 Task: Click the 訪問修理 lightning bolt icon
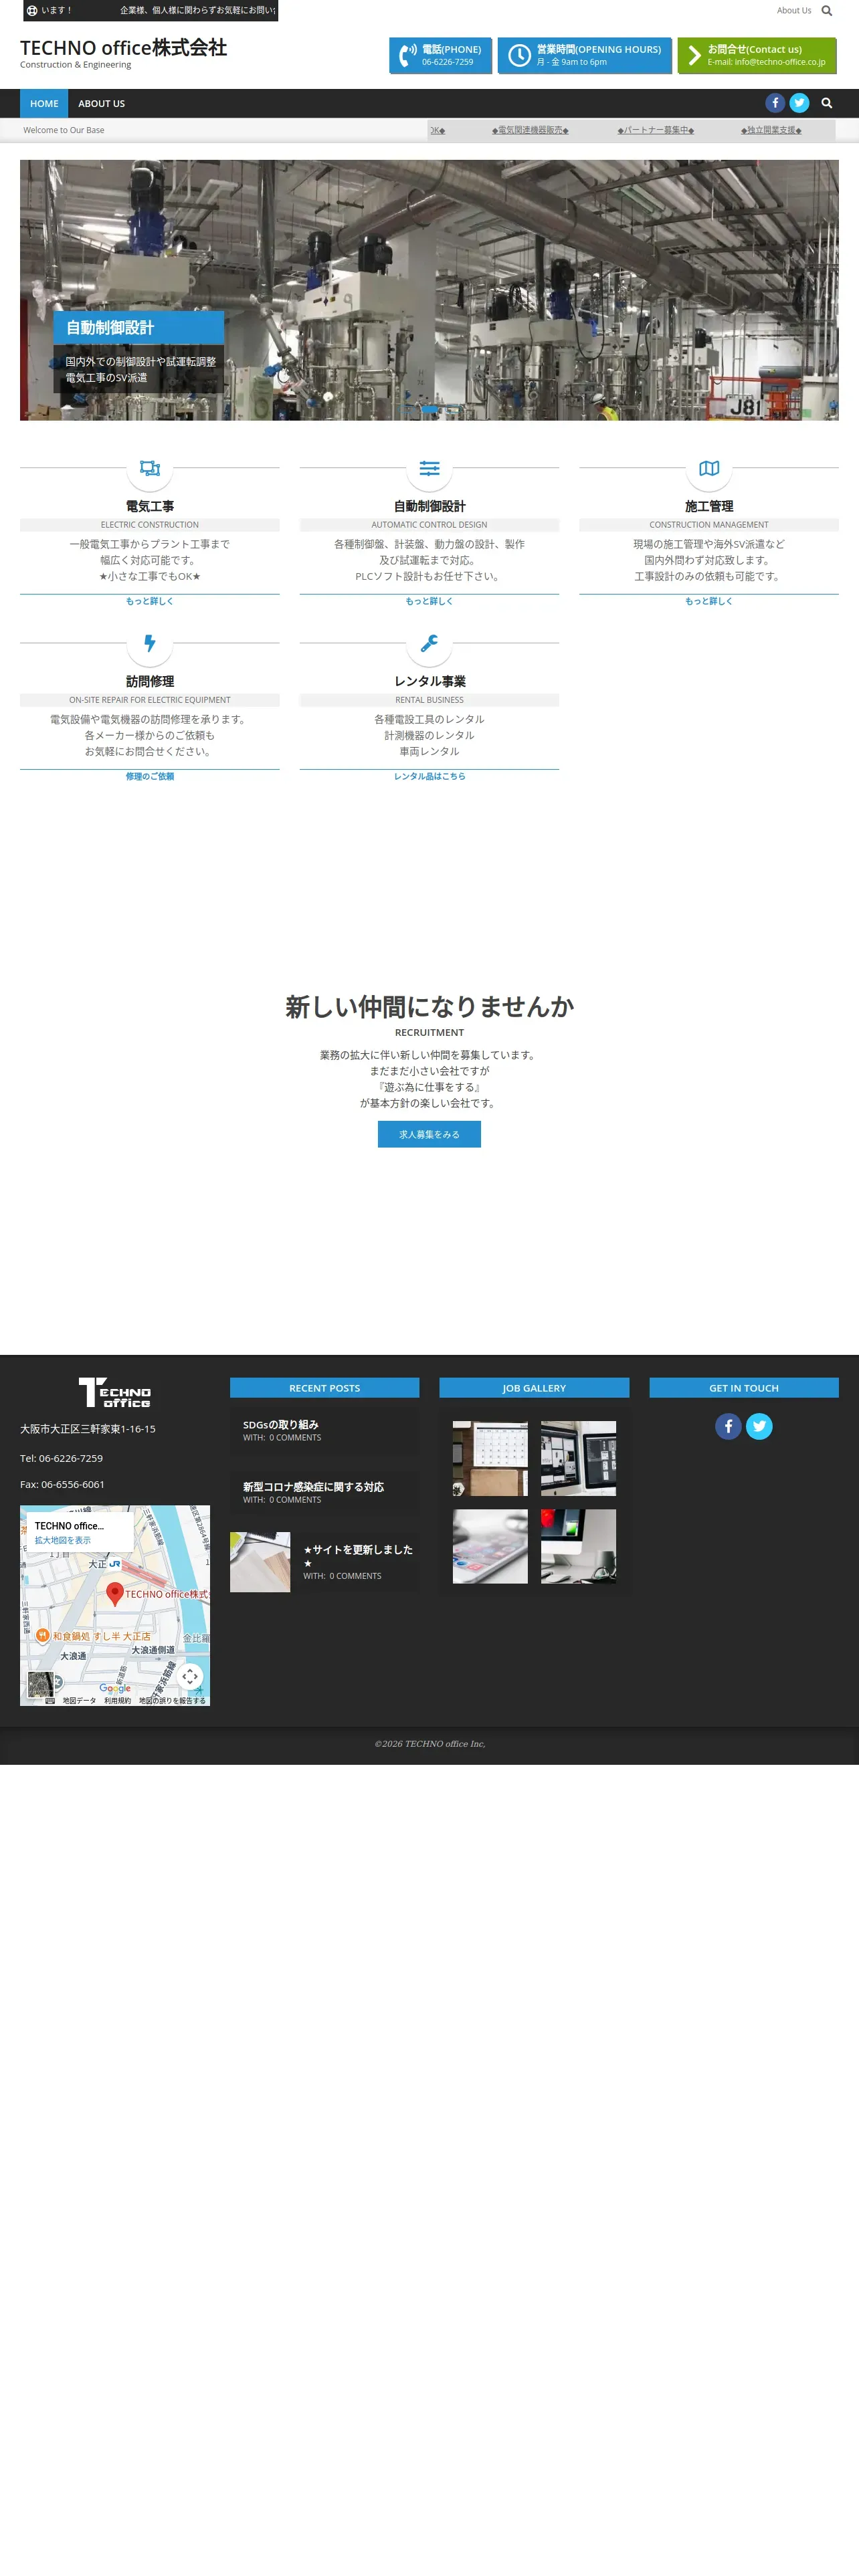pyautogui.click(x=150, y=643)
